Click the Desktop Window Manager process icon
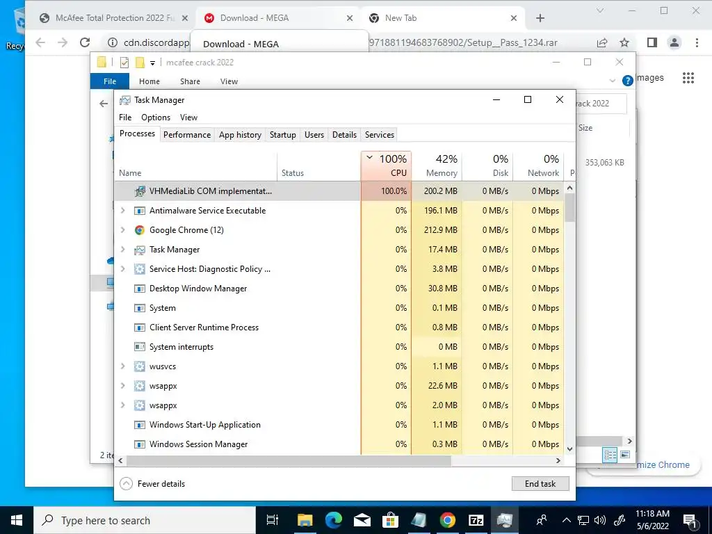Image resolution: width=712 pixels, height=534 pixels. [x=139, y=289]
